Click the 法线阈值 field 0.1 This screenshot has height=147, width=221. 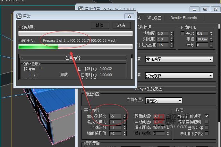pyautogui.click(x=159, y=122)
